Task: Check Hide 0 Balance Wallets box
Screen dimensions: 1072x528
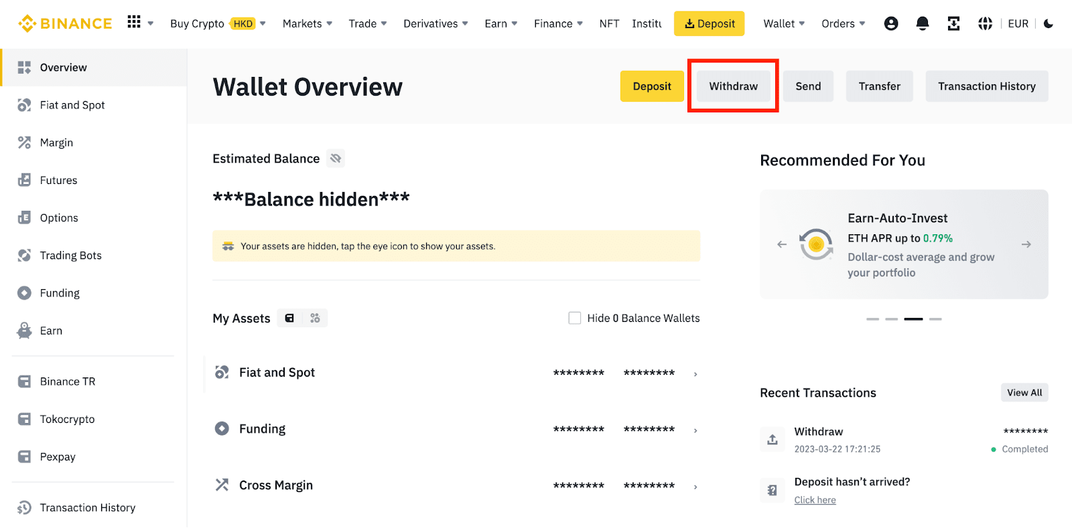Action: pyautogui.click(x=574, y=318)
